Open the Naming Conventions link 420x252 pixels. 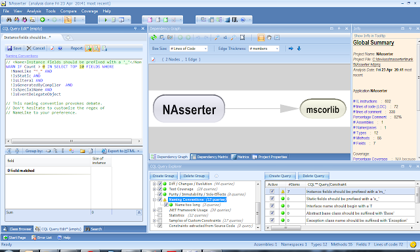22,56
